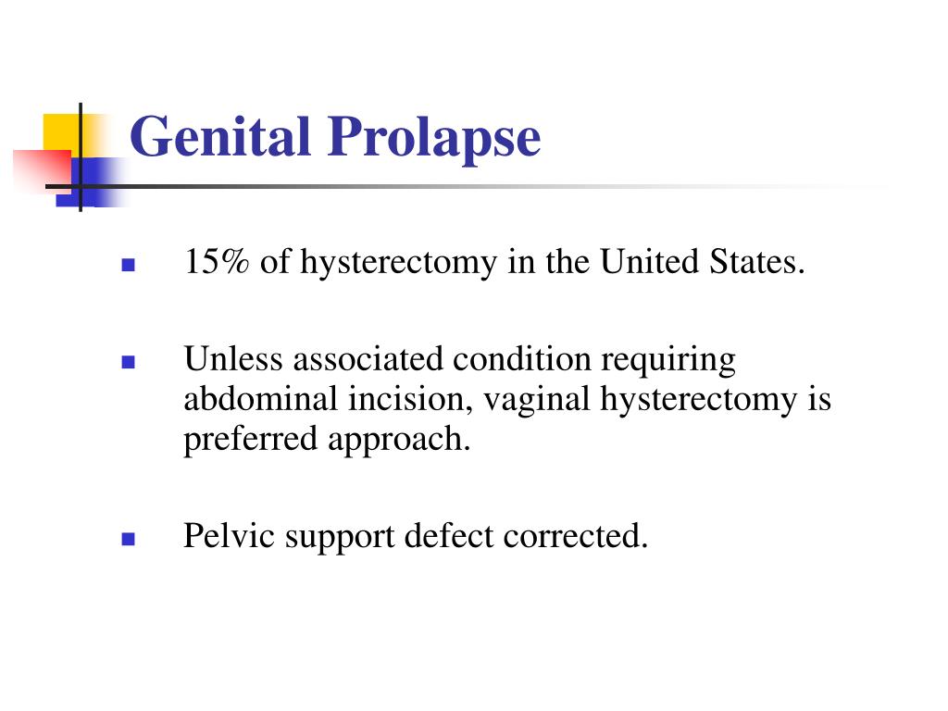Image resolution: width=948 pixels, height=711 pixels.
Task: Click 'United States' in the first bullet
Action: [703, 262]
